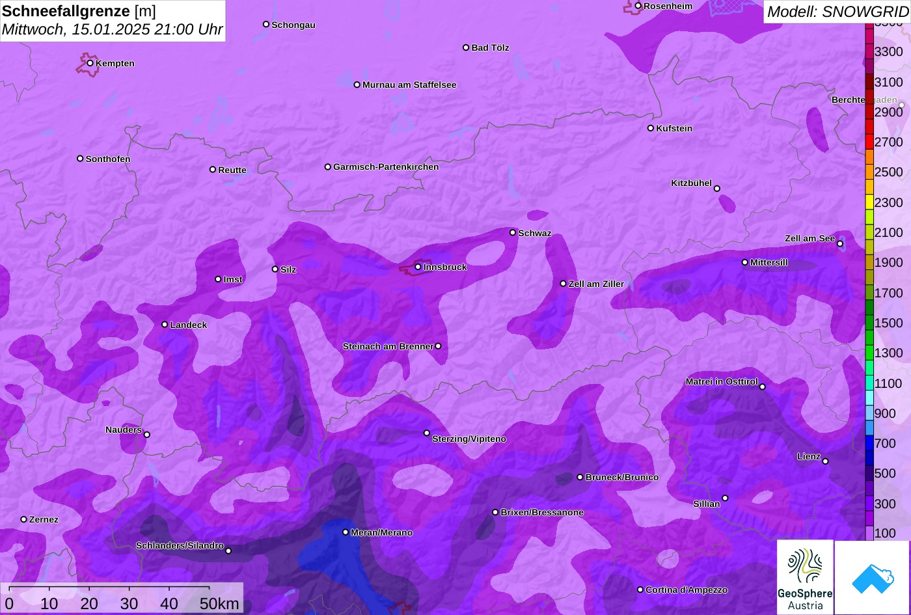Click the yellow 2300 legend color
This screenshot has width=911, height=615.
point(869,202)
